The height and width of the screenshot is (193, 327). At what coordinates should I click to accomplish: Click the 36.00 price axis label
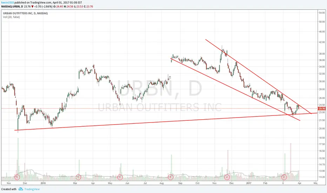point(322,60)
